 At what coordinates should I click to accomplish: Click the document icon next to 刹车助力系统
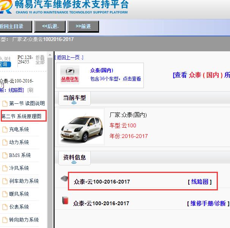click(x=5, y=181)
